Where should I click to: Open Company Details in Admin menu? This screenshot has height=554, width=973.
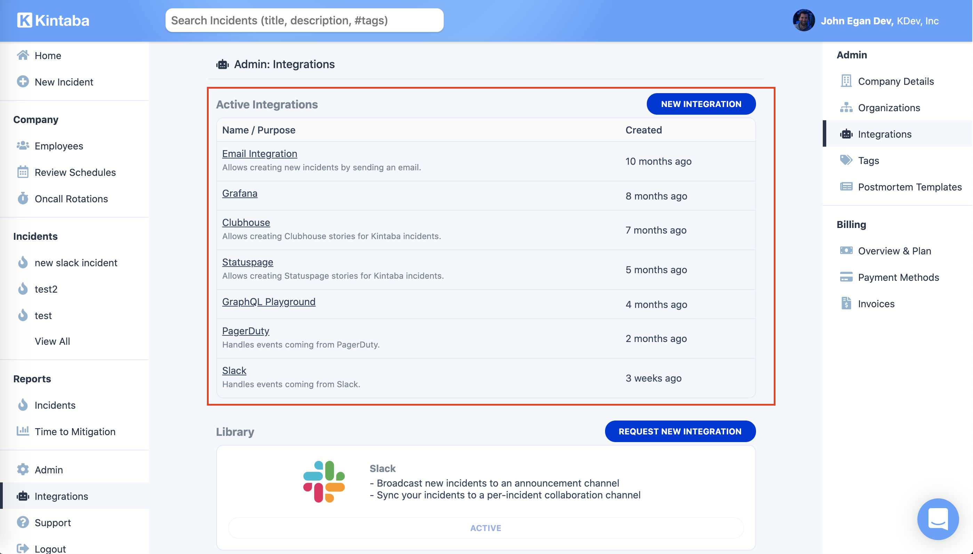click(x=895, y=81)
